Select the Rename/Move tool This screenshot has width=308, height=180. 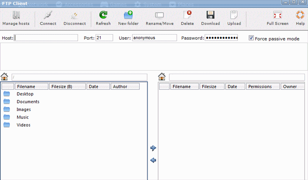(x=159, y=16)
